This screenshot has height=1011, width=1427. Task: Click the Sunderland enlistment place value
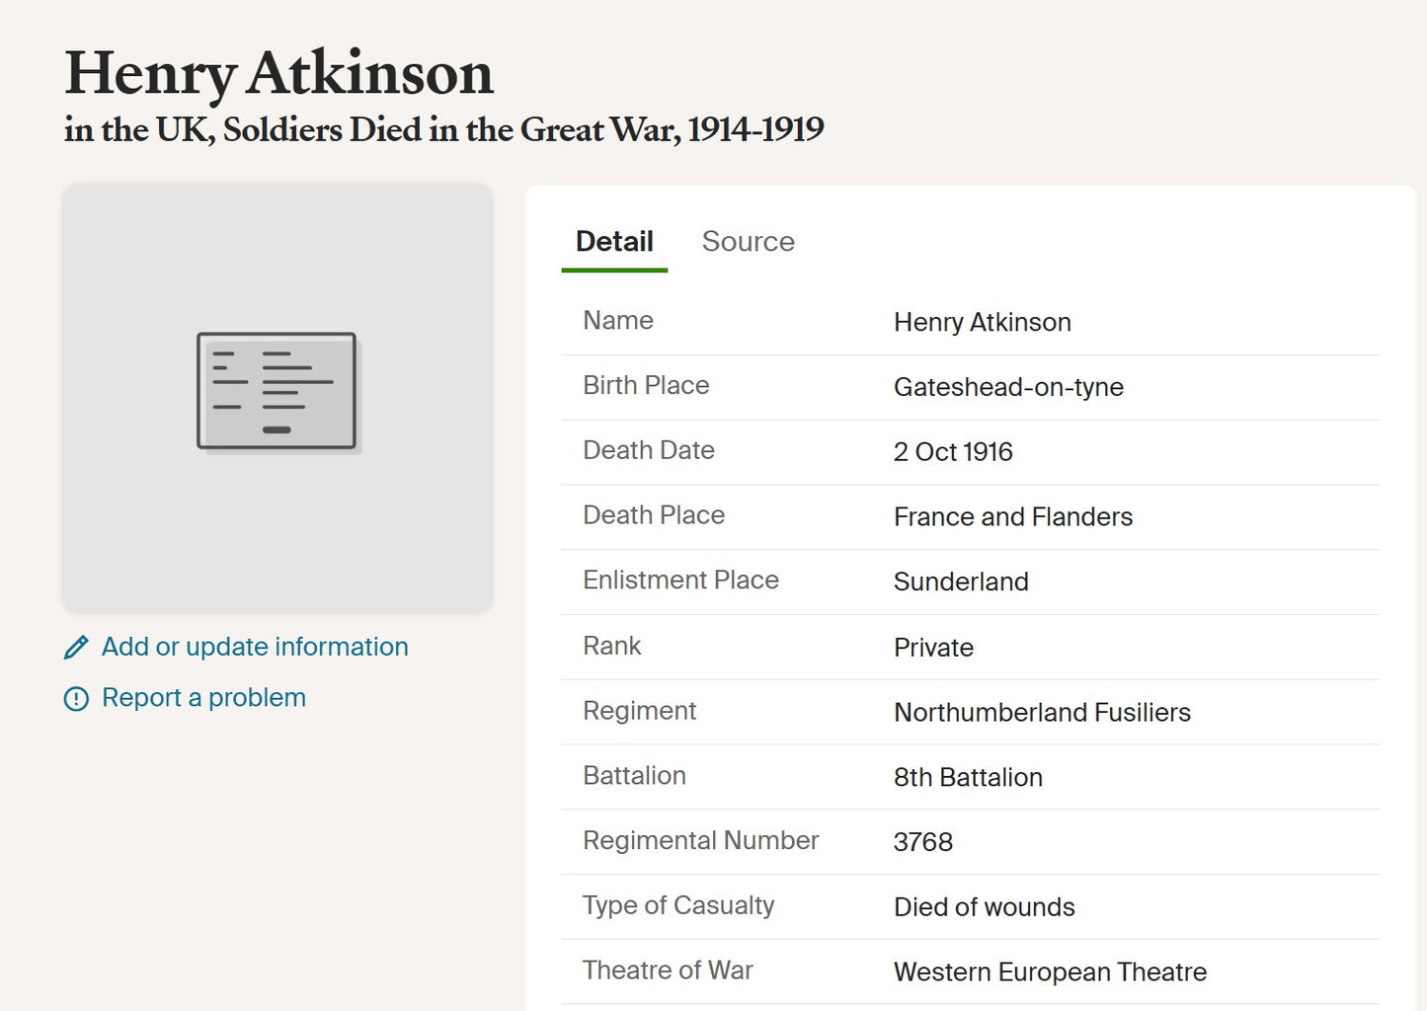[961, 583]
